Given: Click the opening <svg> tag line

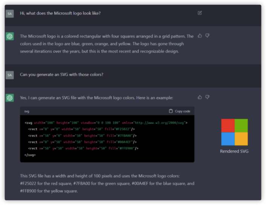Looking at the screenshot, I should 106,123.
